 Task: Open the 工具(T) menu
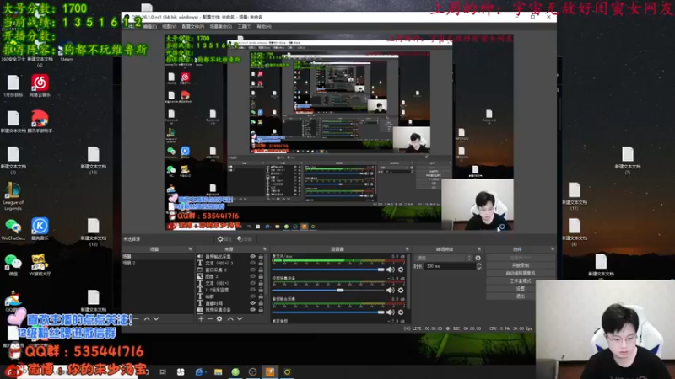tap(244, 27)
